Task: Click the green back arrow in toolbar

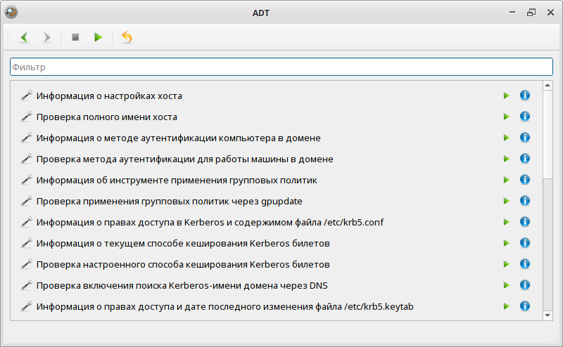Action: 25,37
